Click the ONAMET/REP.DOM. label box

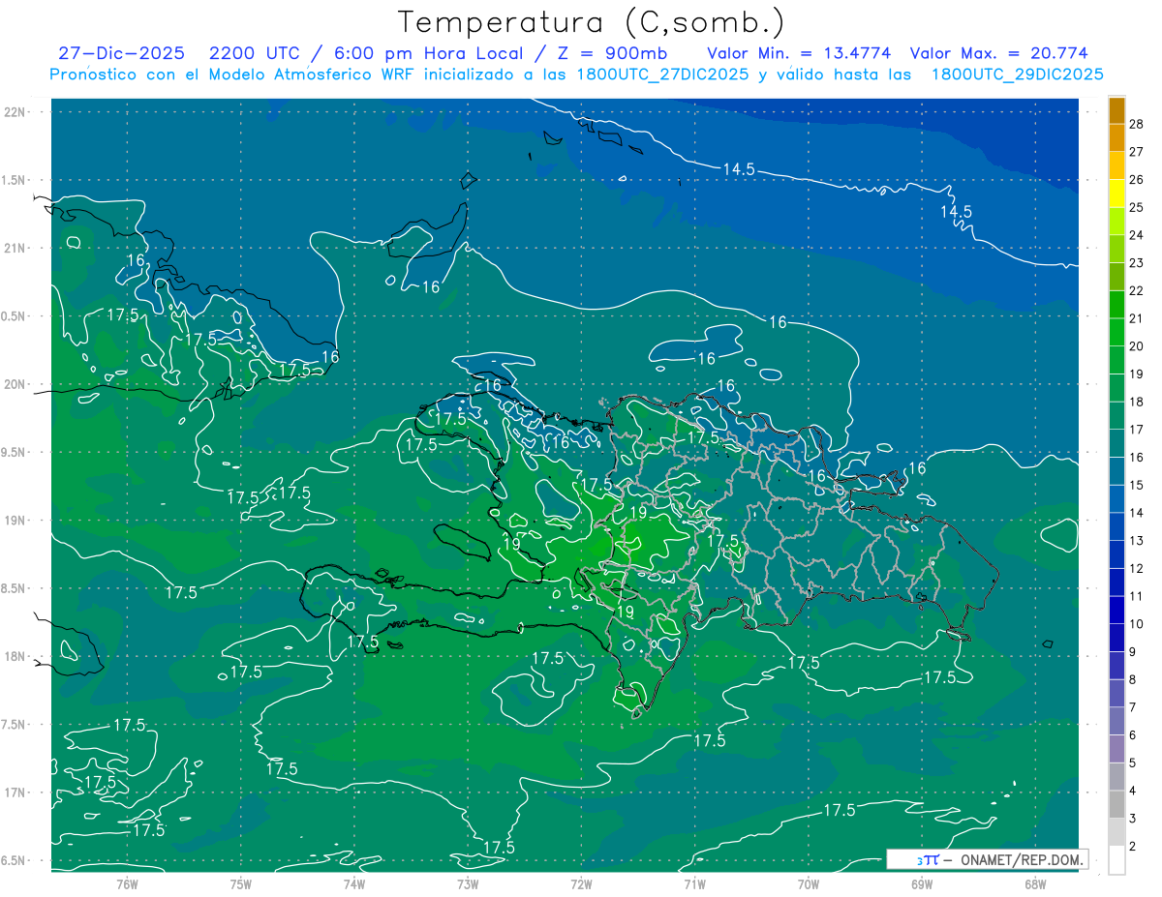[987, 859]
